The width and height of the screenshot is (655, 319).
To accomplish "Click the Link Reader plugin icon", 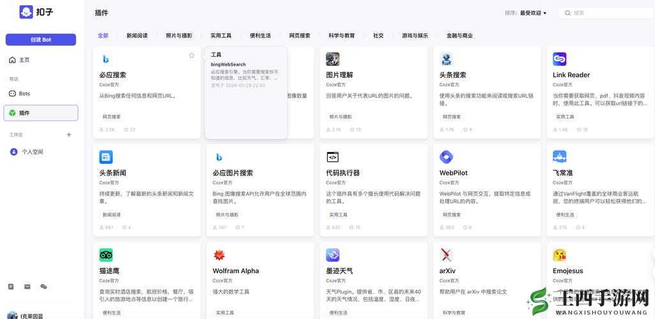I will click(559, 59).
